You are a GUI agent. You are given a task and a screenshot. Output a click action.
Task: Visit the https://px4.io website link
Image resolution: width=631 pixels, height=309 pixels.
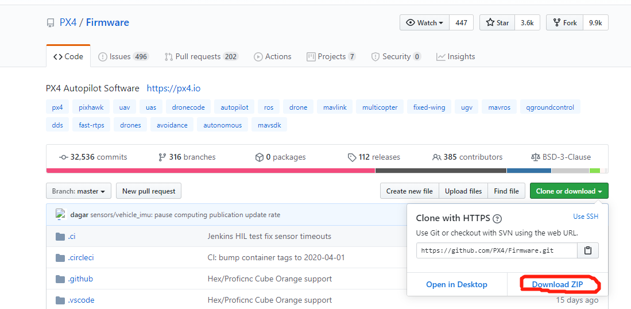pyautogui.click(x=173, y=88)
